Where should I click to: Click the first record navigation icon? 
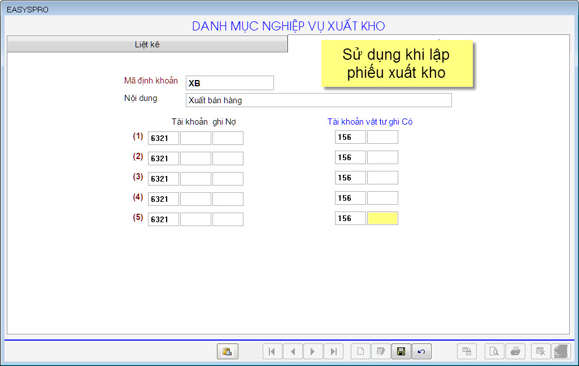tap(272, 351)
